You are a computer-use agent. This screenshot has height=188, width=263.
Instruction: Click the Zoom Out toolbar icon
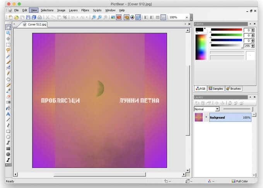[x=100, y=17]
